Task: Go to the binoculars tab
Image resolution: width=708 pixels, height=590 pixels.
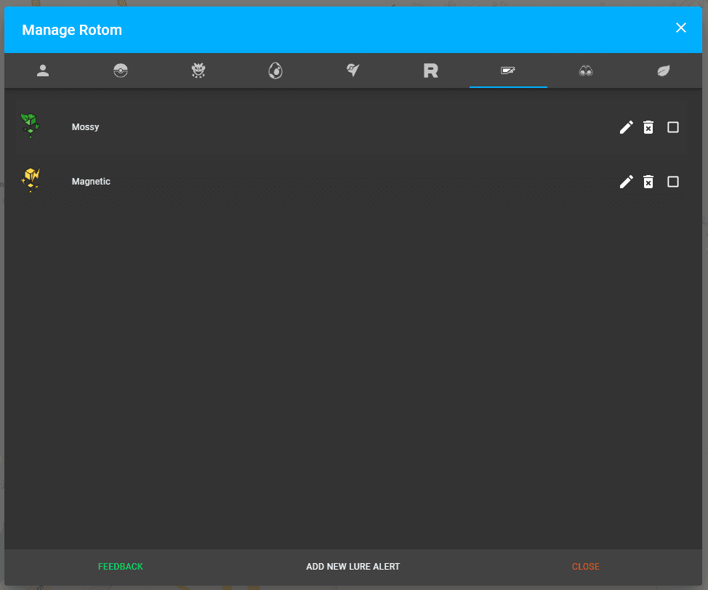Action: (x=586, y=70)
